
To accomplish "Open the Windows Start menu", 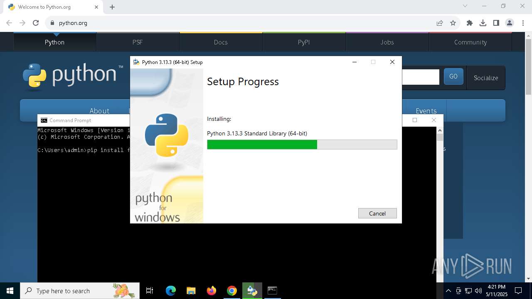I will pyautogui.click(x=10, y=291).
